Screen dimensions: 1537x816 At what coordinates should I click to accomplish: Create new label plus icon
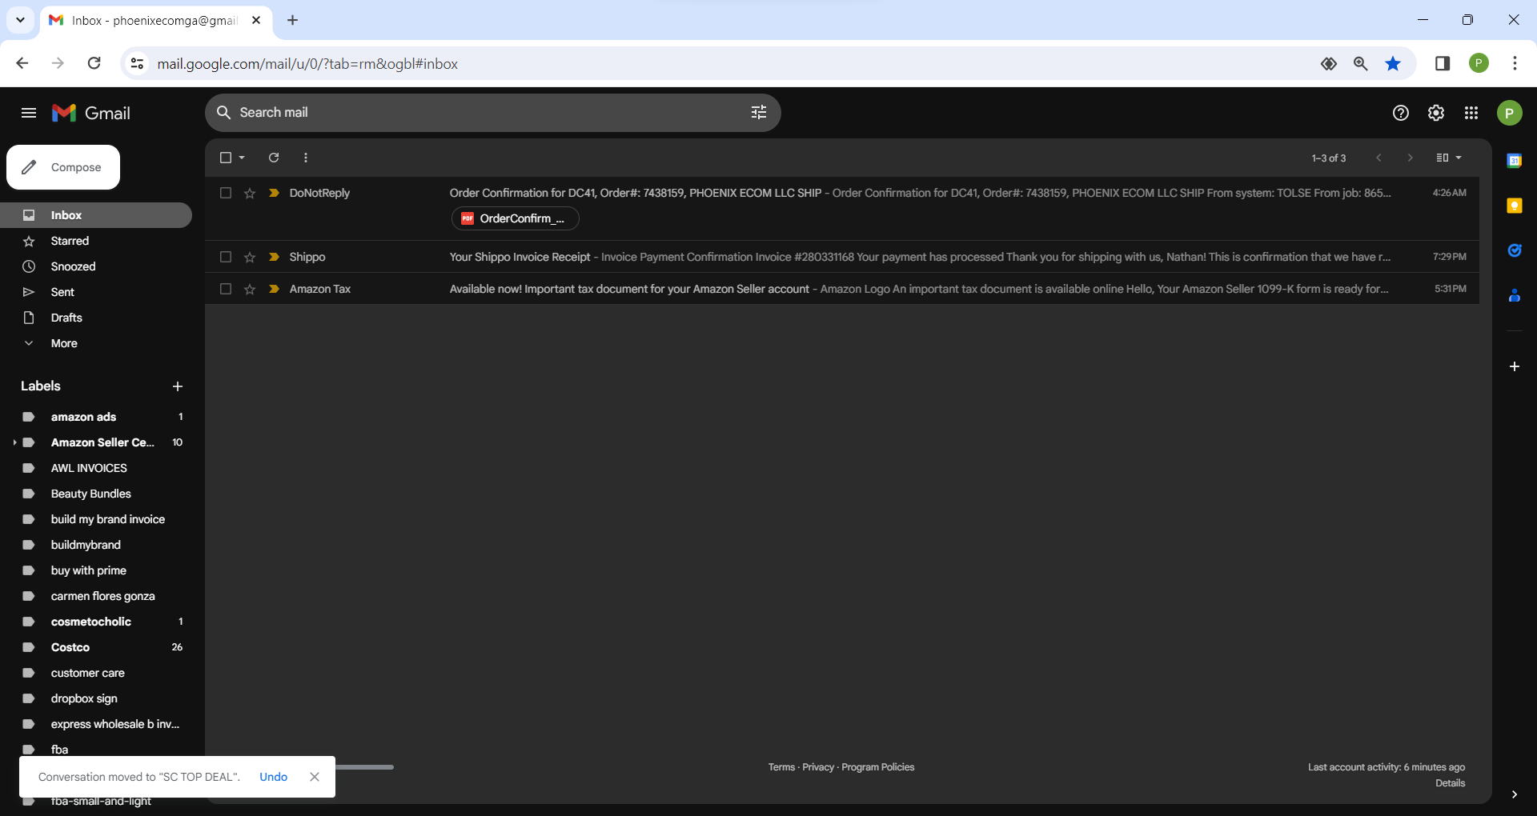pyautogui.click(x=178, y=386)
